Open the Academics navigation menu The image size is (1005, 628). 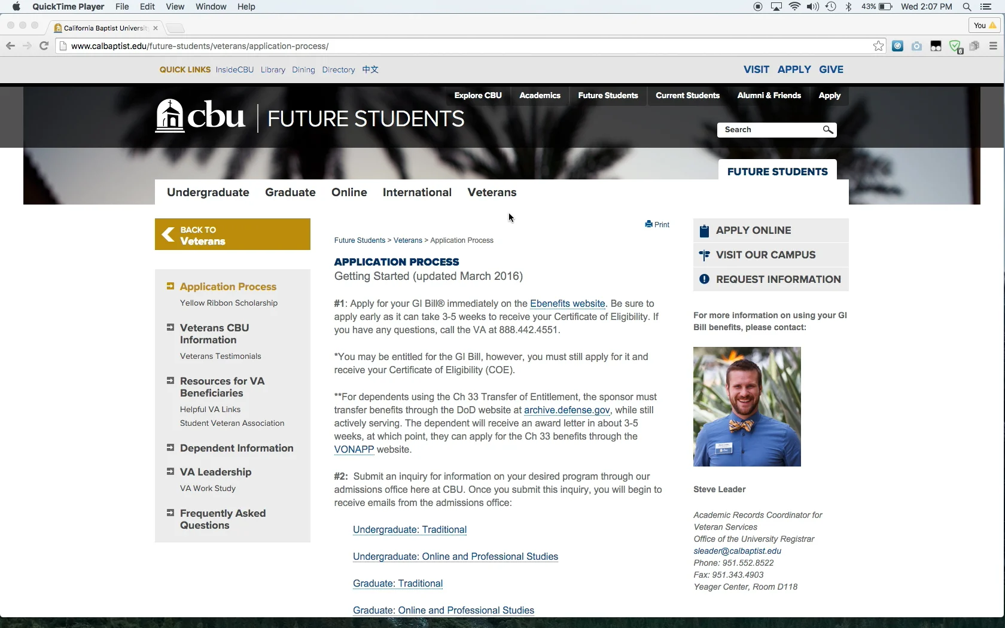(540, 96)
